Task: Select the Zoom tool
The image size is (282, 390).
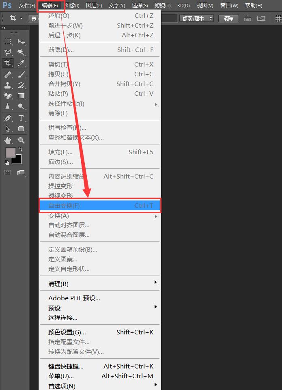Action: (x=21, y=140)
